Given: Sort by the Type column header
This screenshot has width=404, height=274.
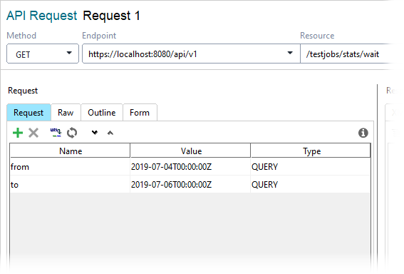Looking at the screenshot, I should point(311,151).
